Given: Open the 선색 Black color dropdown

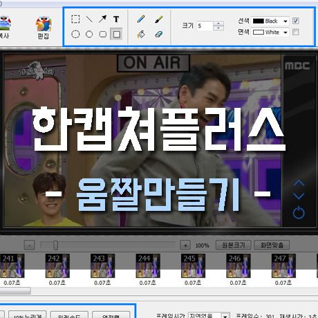Looking at the screenshot, I should (286, 21).
